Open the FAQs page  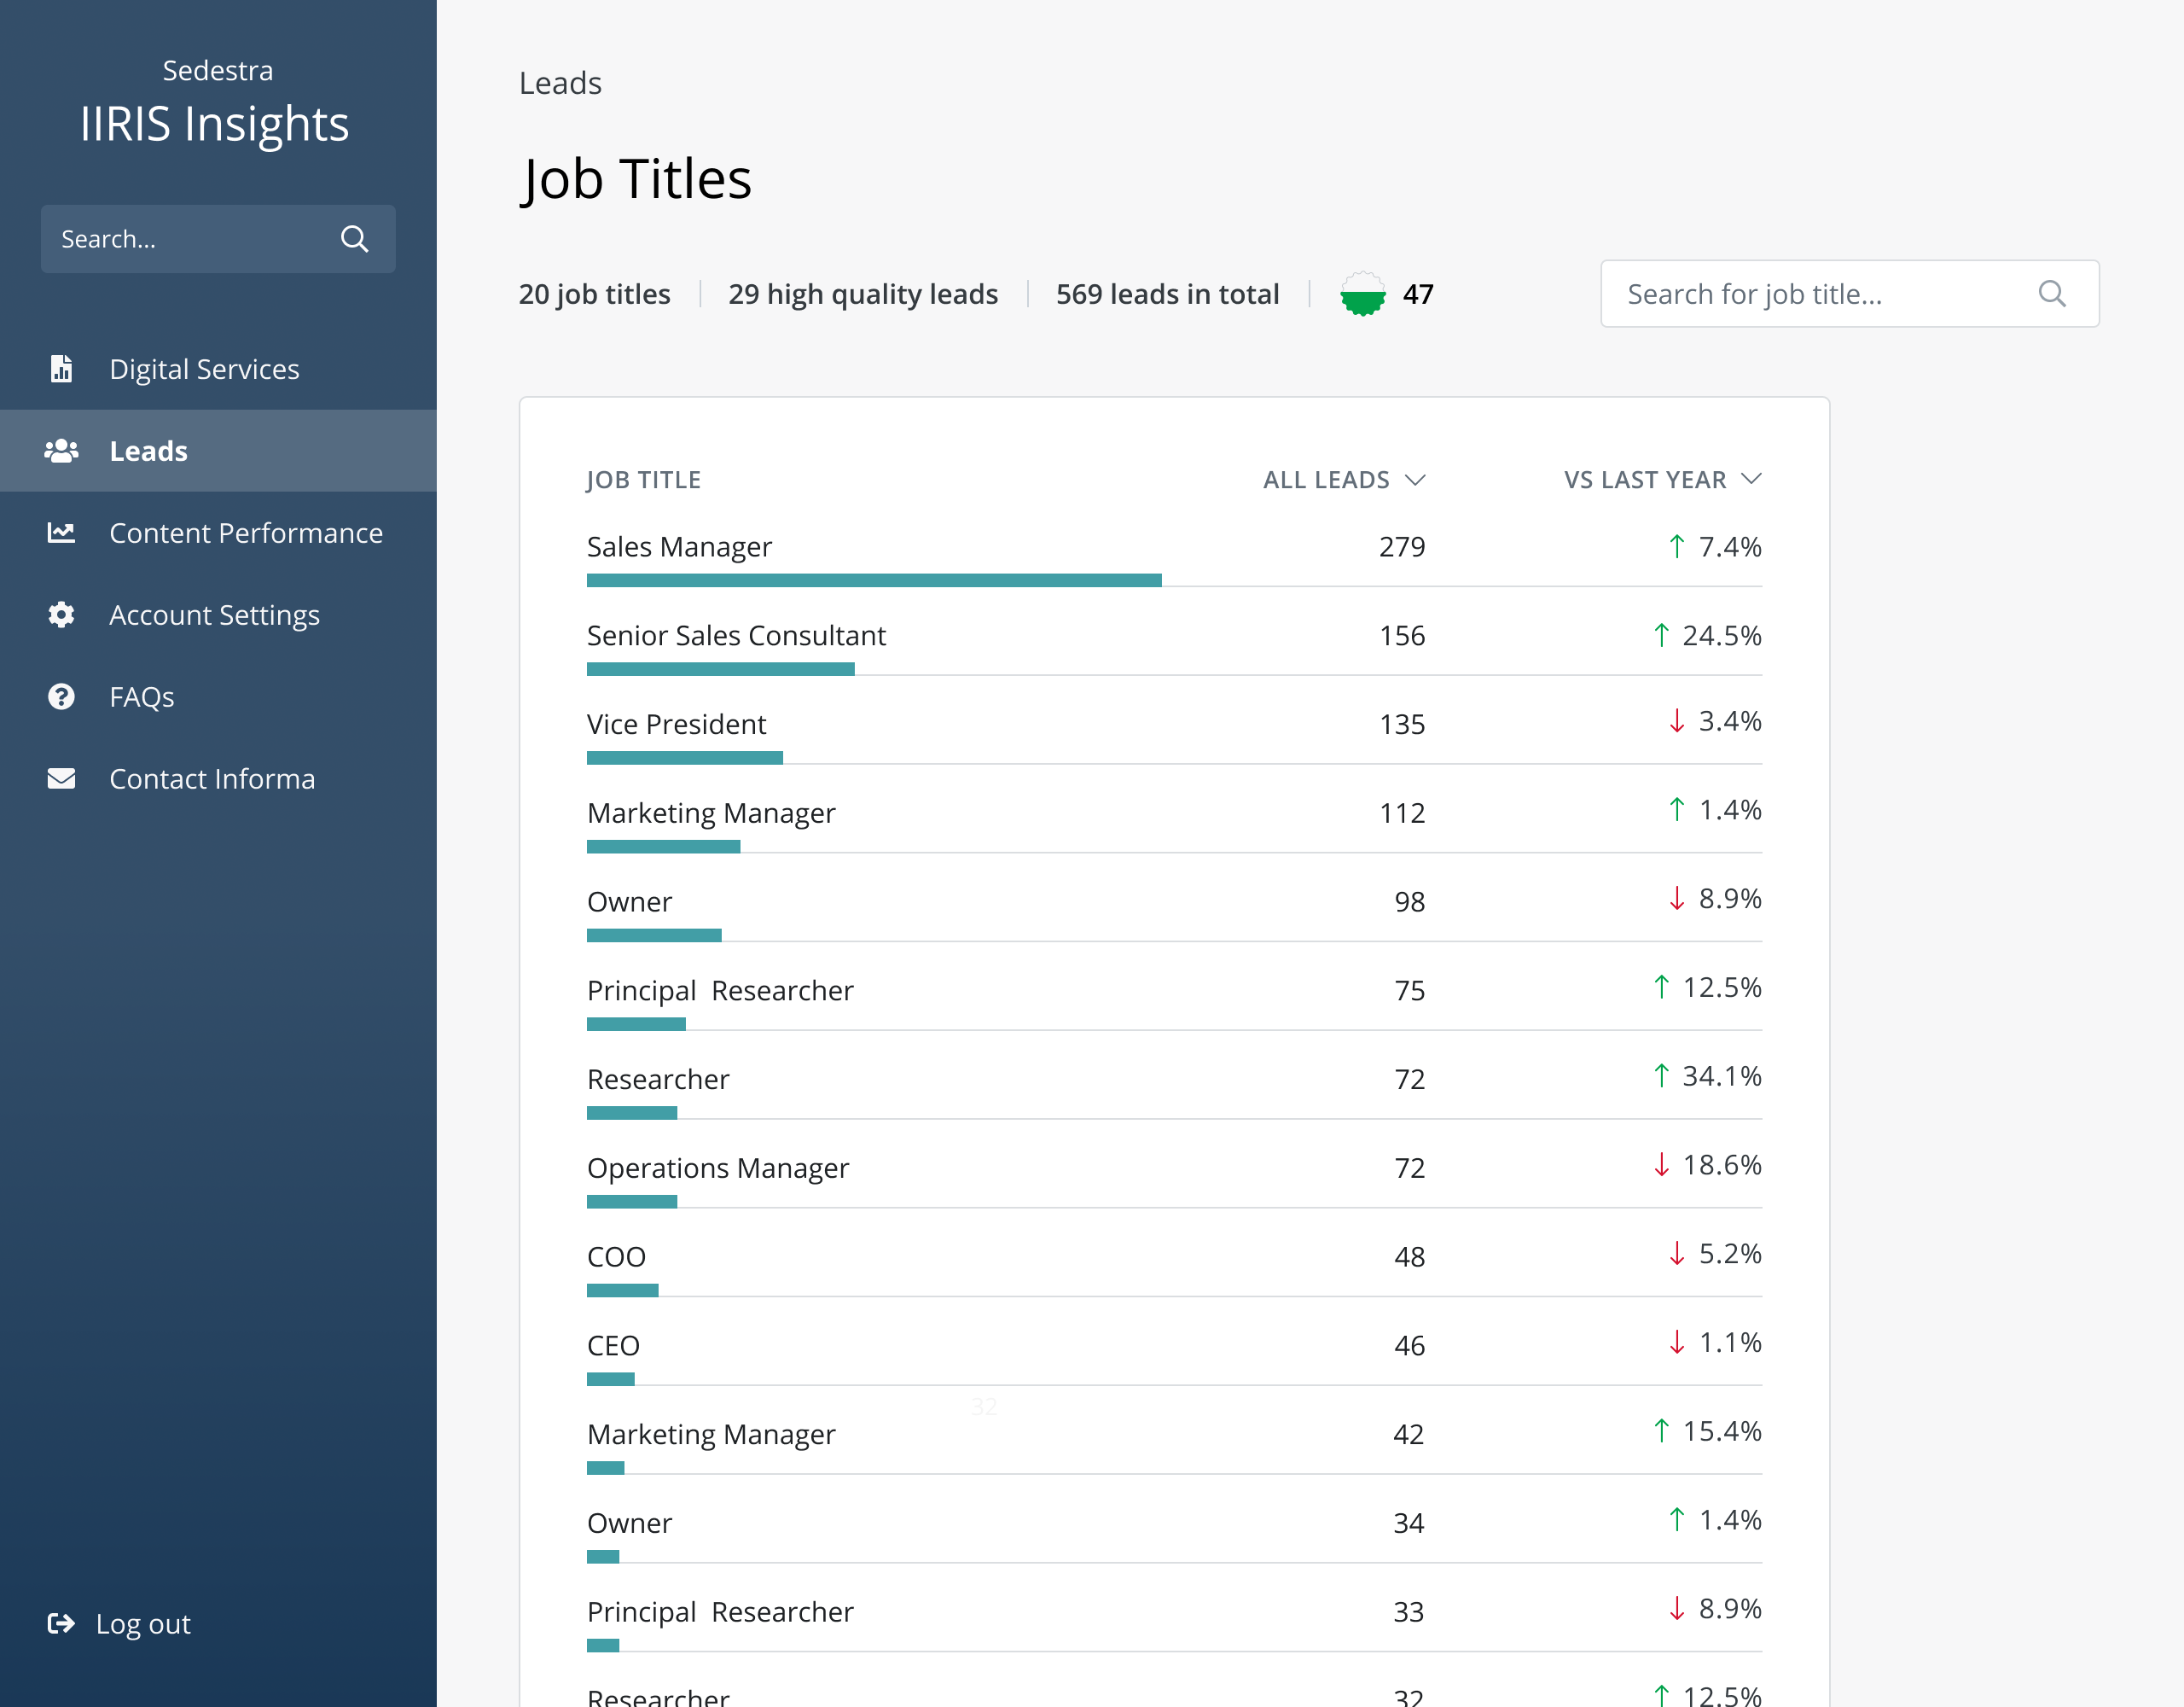click(218, 696)
